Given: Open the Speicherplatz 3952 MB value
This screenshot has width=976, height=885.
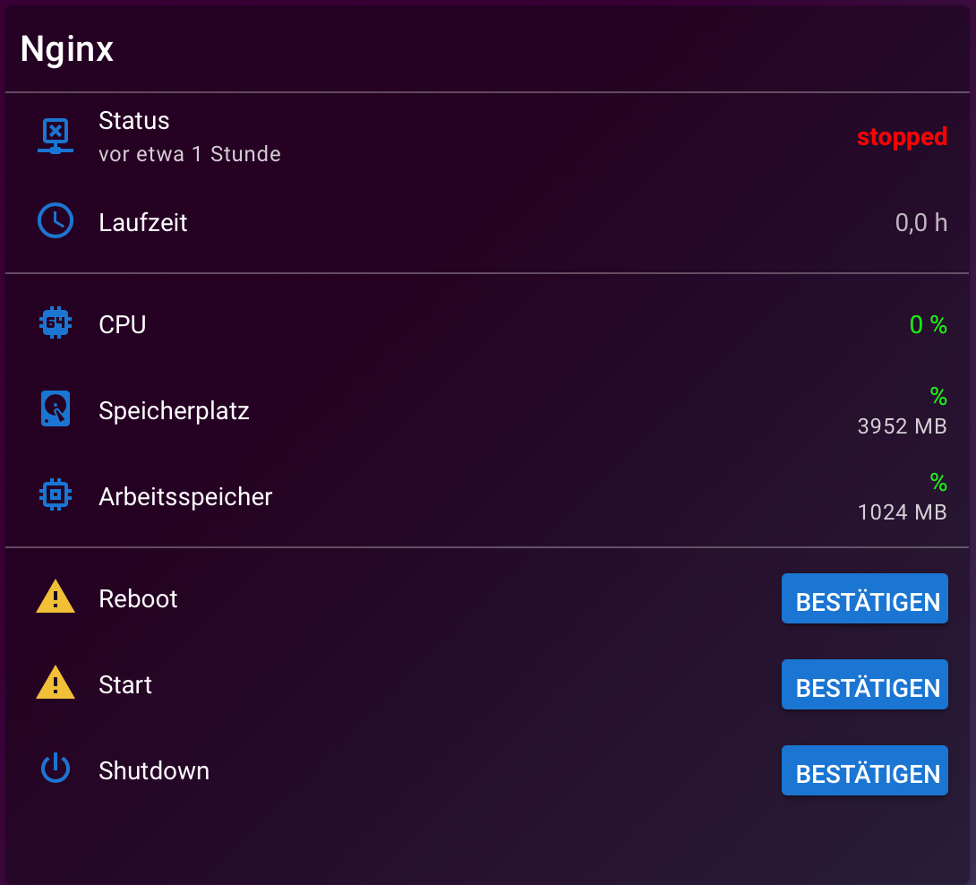Looking at the screenshot, I should click(902, 426).
